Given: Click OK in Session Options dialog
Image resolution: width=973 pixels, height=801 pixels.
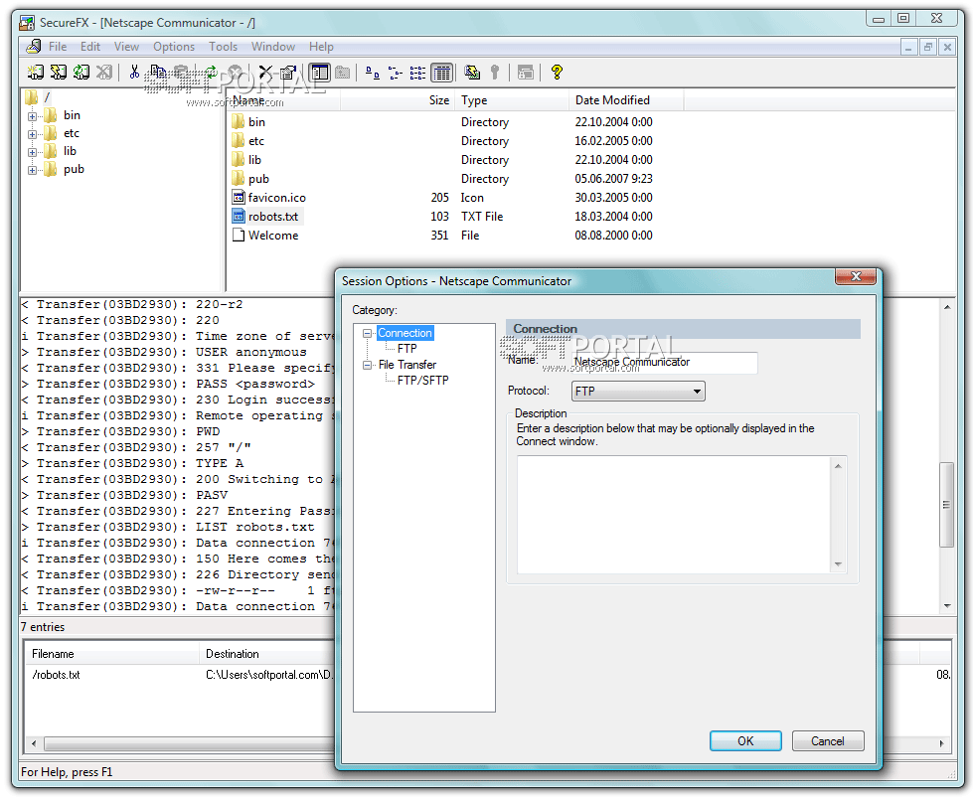Looking at the screenshot, I should point(745,740).
